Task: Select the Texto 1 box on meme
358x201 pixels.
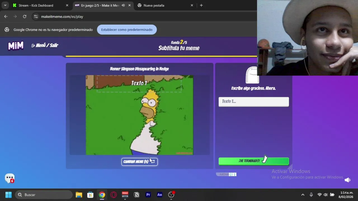Action: 139,83
